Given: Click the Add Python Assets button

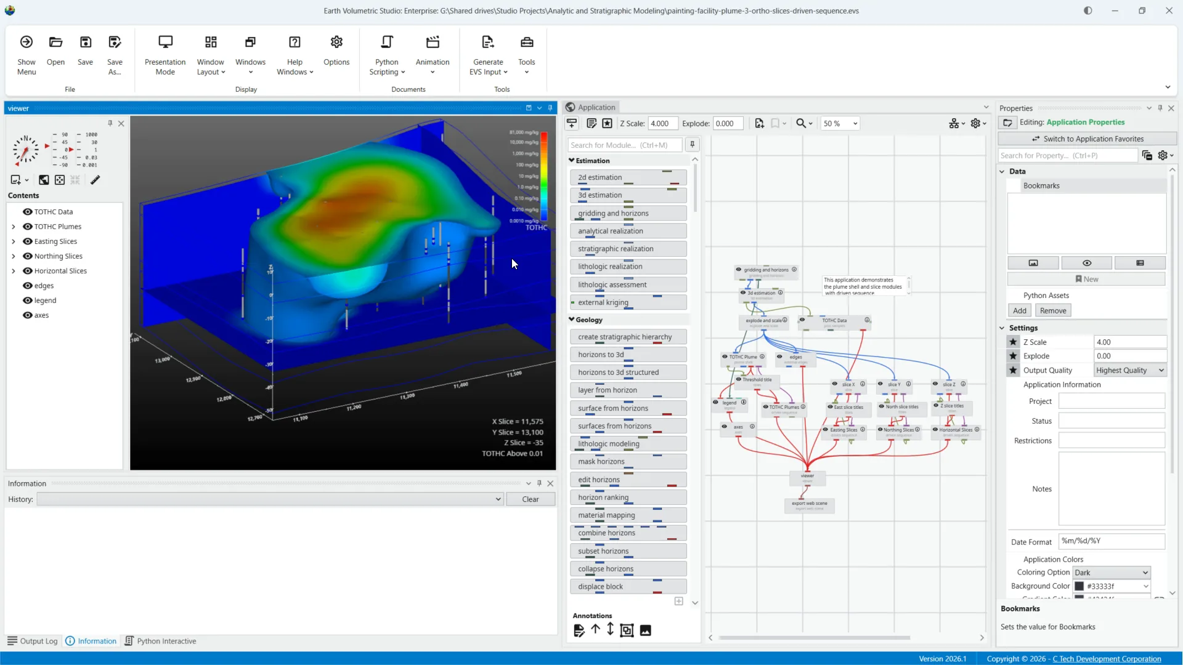Looking at the screenshot, I should (1020, 310).
